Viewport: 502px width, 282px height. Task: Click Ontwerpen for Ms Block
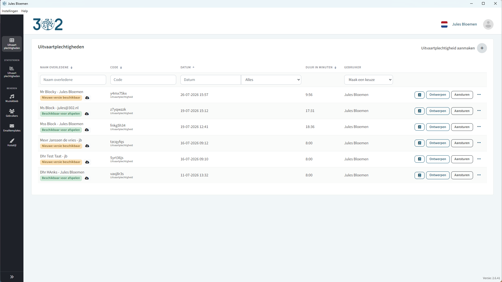coord(438,111)
